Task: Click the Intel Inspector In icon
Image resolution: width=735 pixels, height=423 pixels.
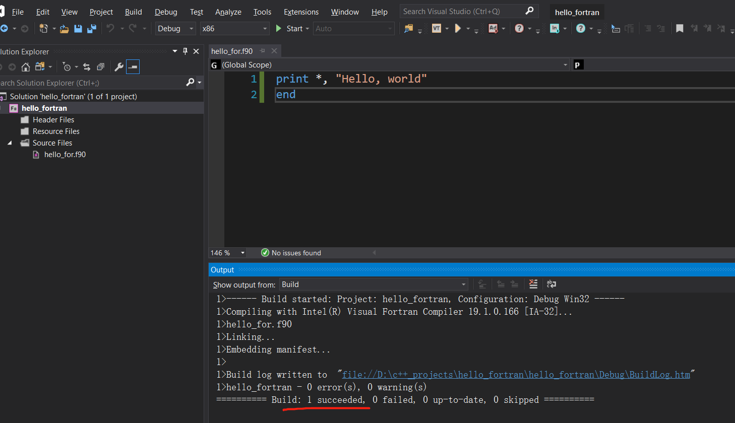Action: pyautogui.click(x=555, y=29)
